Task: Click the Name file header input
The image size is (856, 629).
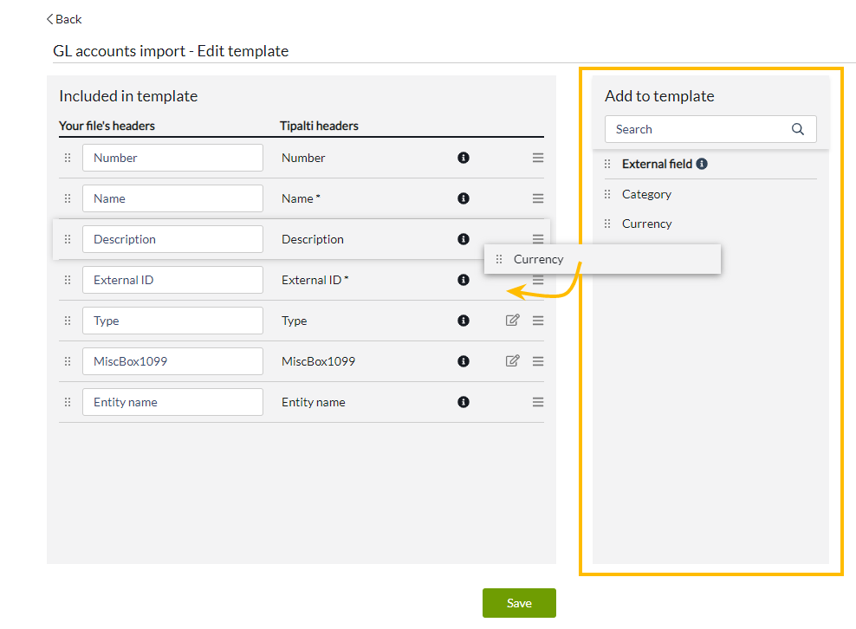Action: point(172,198)
